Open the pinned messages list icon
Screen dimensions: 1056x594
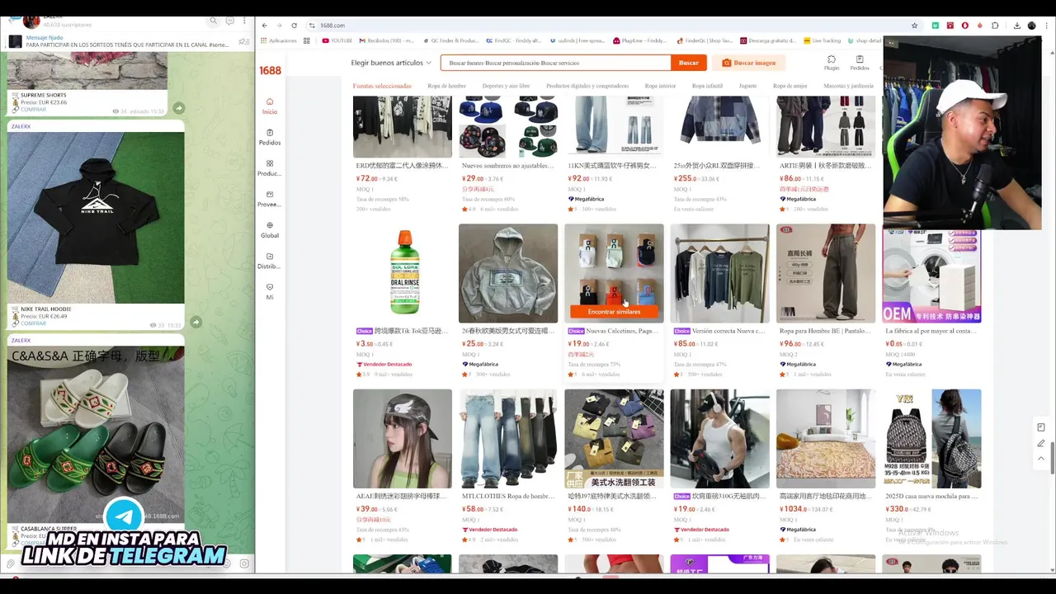point(243,41)
